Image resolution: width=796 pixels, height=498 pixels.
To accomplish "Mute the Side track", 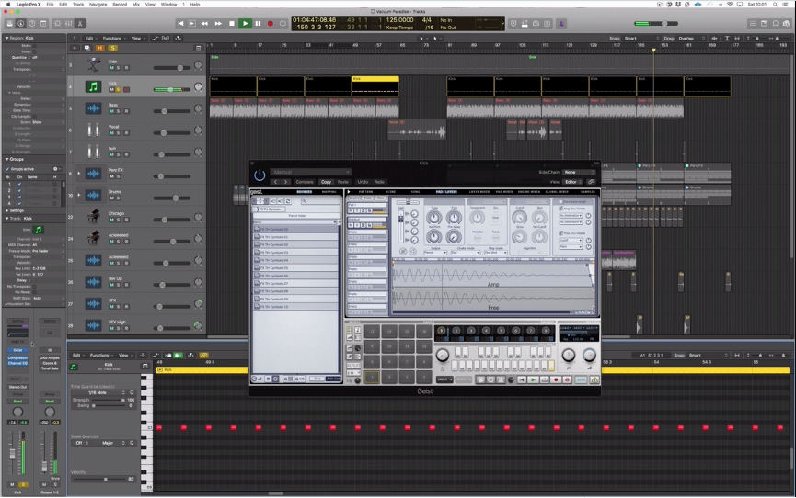I will pos(111,68).
